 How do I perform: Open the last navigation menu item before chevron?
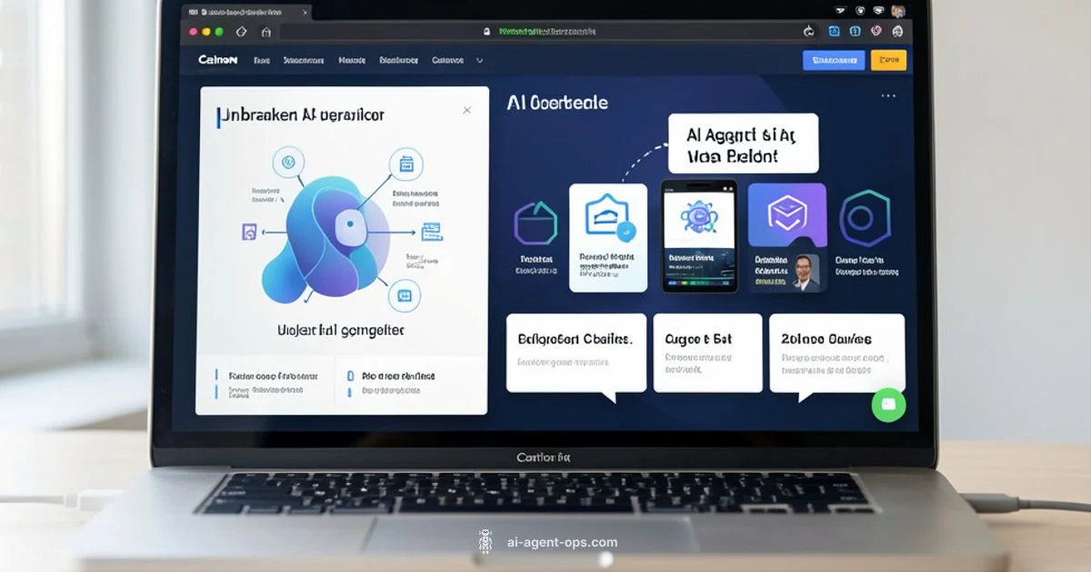(446, 61)
